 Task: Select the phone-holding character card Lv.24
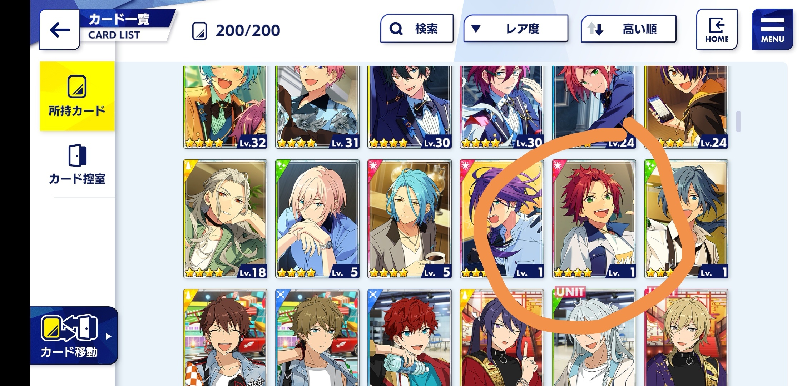686,107
